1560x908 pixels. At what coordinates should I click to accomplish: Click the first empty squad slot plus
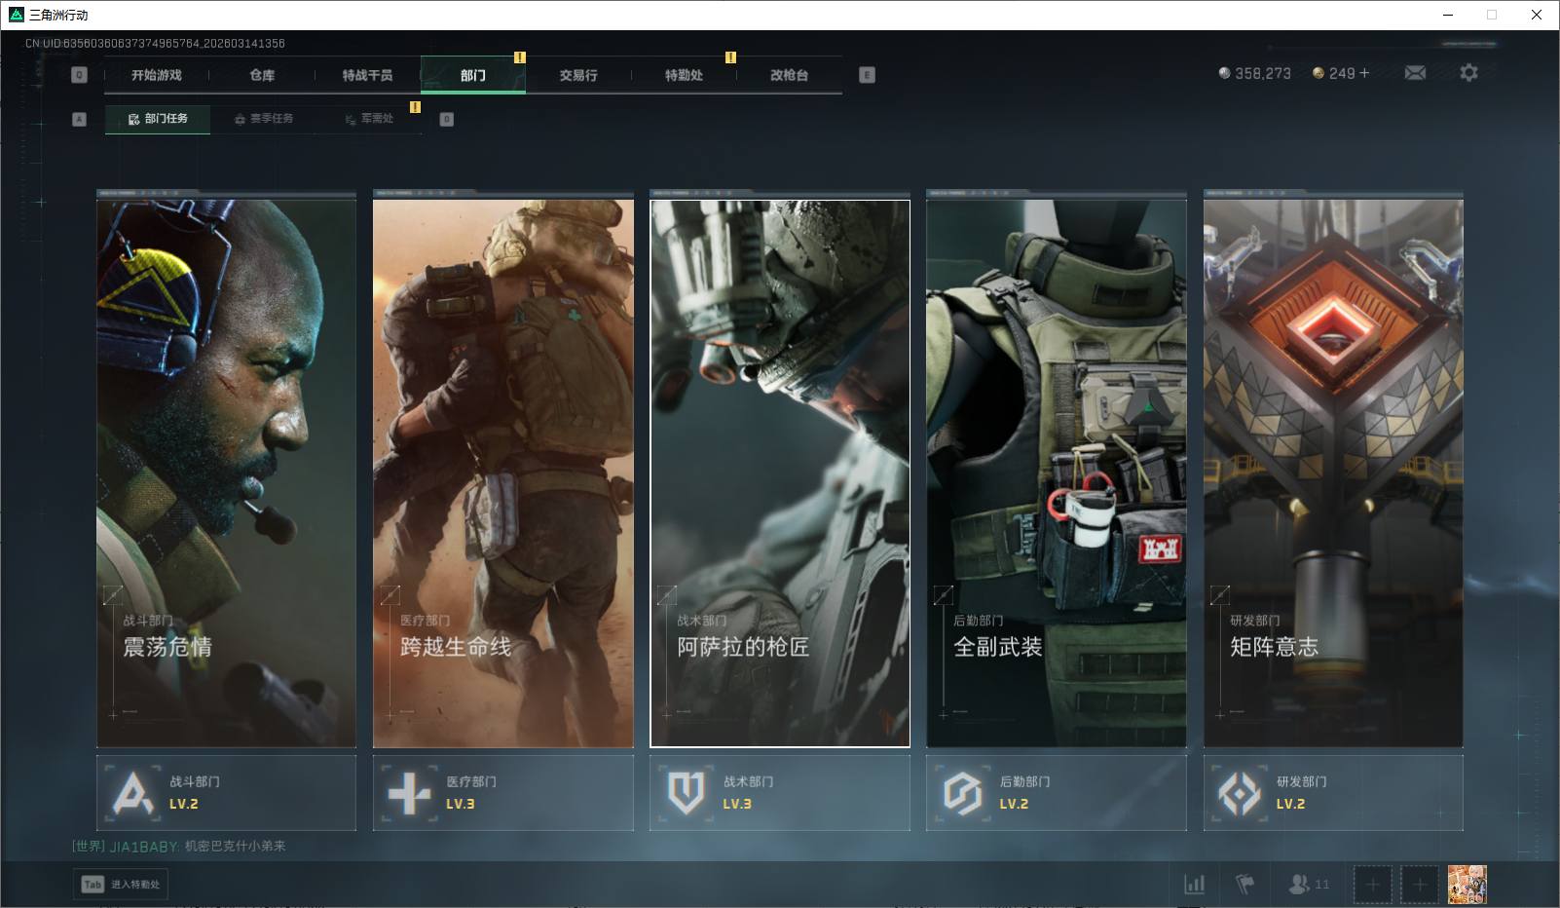(x=1372, y=885)
